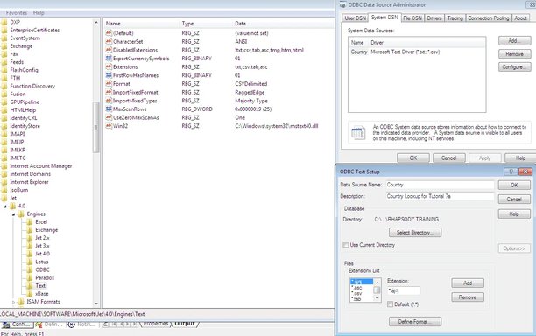The image size is (536, 336).
Task: Click Add... in ODBC Data Source Administrator
Action: tap(514, 41)
